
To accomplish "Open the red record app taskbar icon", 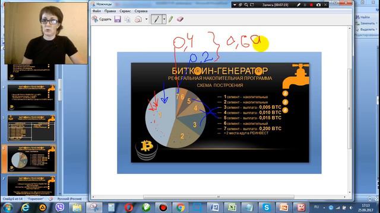I will pyautogui.click(x=163, y=208).
